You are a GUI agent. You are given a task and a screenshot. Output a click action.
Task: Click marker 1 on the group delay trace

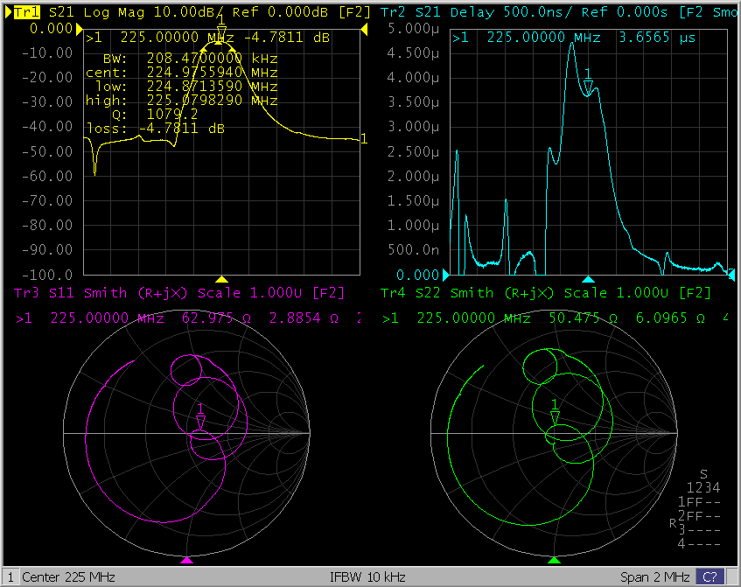(588, 85)
